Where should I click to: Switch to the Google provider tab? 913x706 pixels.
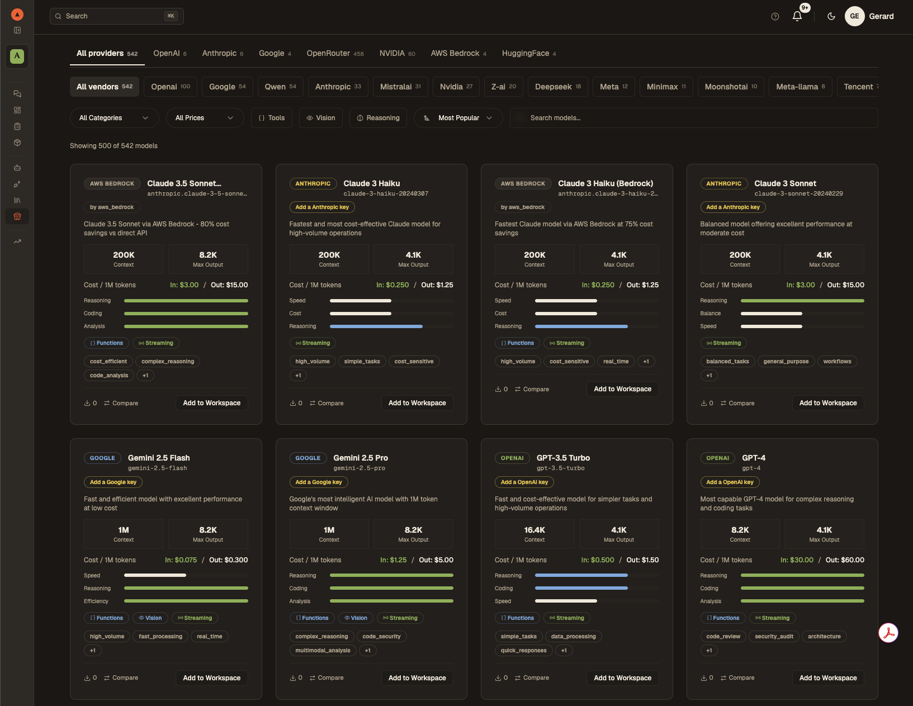[x=275, y=54]
